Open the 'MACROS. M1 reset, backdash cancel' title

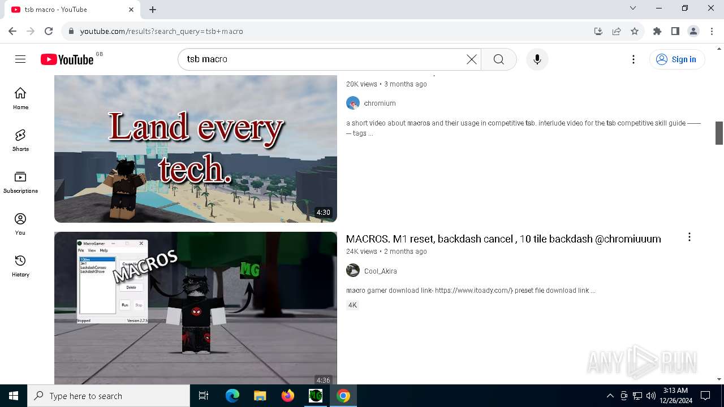coord(503,239)
